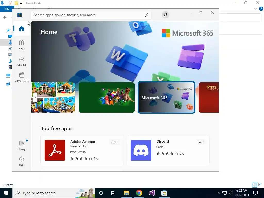This screenshot has width=264, height=198.
Task: Select the Microsoft 365 carousel card
Action: tap(167, 97)
